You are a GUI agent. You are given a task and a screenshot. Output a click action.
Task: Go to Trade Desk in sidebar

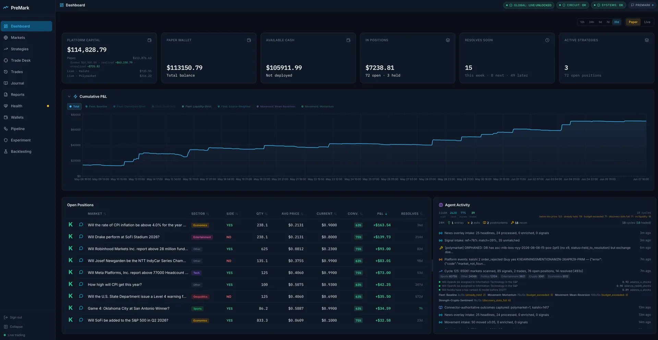(26, 60)
